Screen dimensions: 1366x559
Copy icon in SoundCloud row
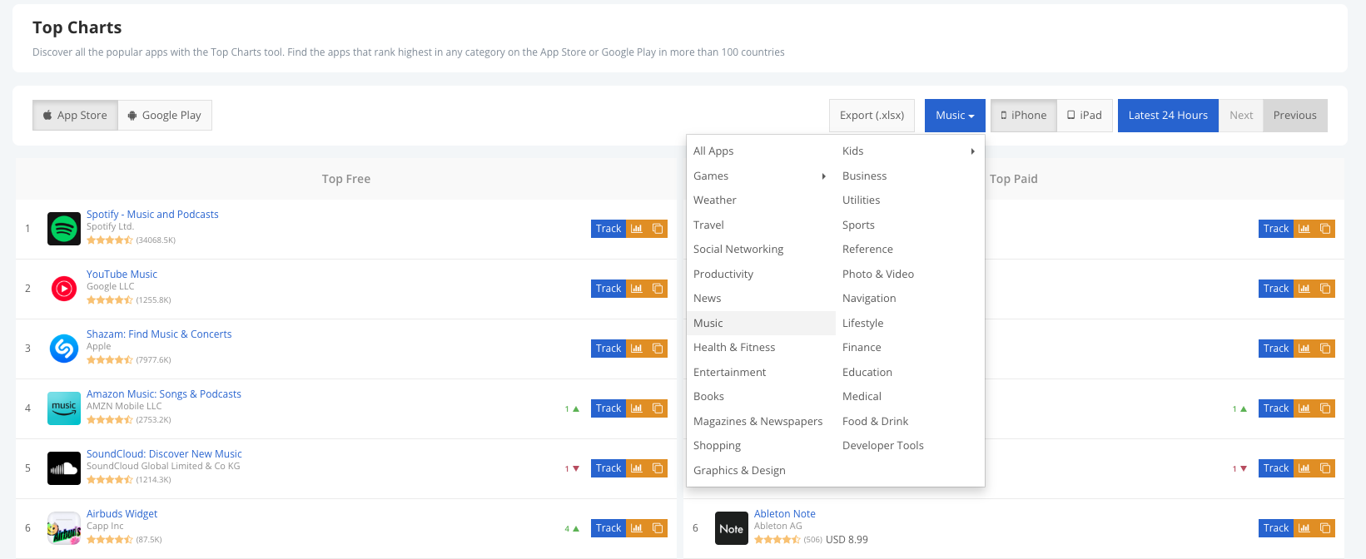click(658, 468)
